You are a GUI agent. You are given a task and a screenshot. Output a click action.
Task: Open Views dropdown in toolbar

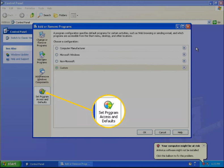[x=75, y=15]
